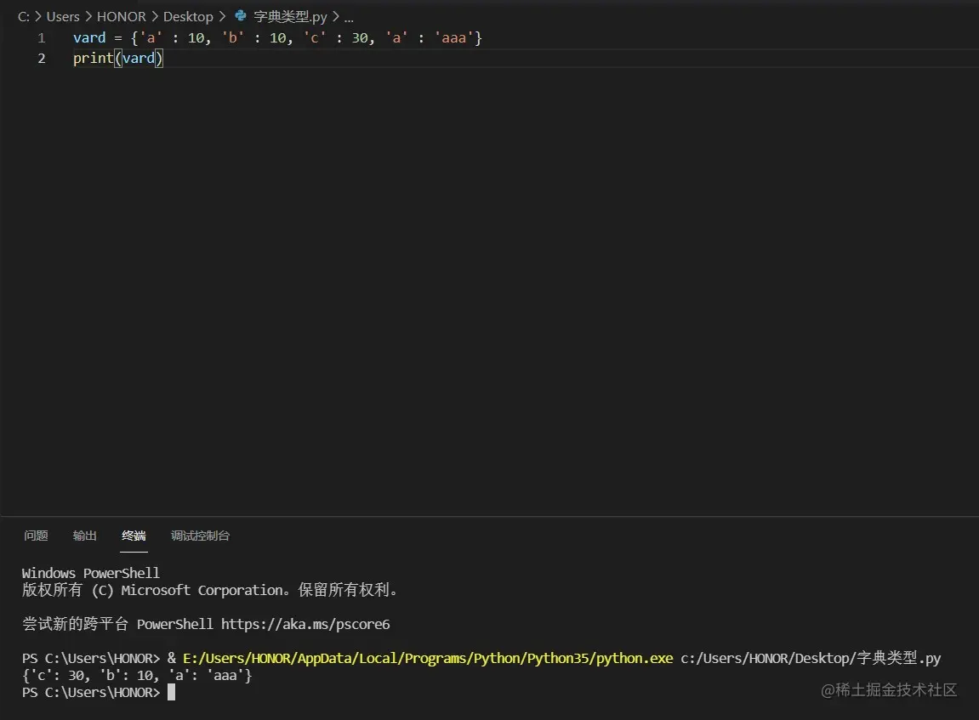The image size is (979, 720).
Task: Click the 'c' key string in line 1
Action: pyautogui.click(x=315, y=38)
